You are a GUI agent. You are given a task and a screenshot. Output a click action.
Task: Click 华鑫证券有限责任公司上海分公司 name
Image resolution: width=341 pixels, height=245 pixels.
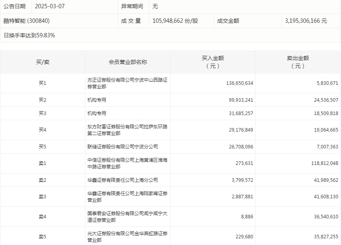[x=123, y=180]
